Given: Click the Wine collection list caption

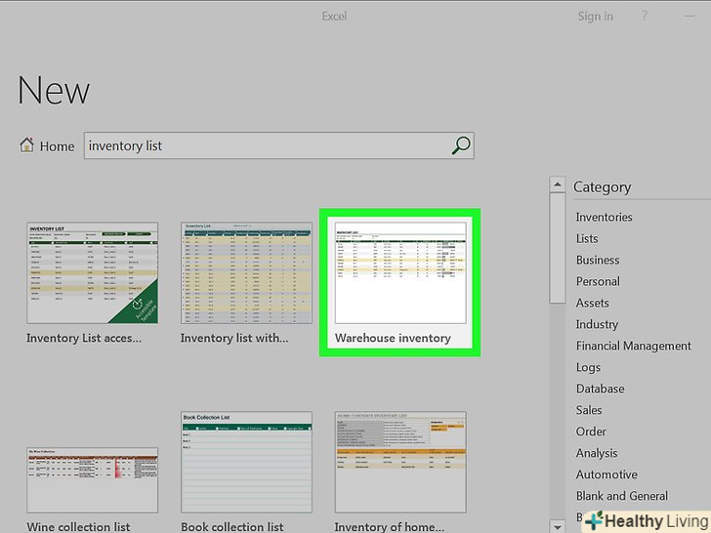Looking at the screenshot, I should point(78,527).
